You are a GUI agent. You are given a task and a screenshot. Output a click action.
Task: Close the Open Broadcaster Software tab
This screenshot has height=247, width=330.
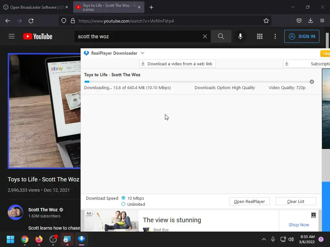point(67,7)
